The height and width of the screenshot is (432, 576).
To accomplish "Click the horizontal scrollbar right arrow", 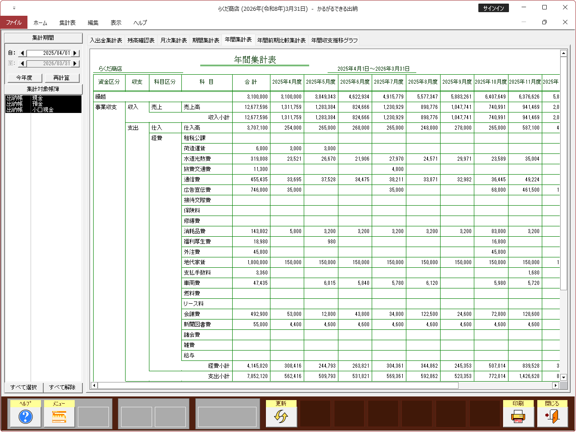I will [x=555, y=385].
